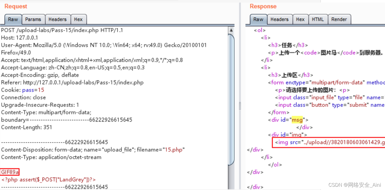The width and height of the screenshot is (385, 190).
Task: Click the Cookie: pass=15 line
Action: [23, 90]
